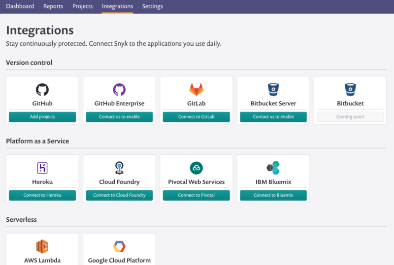The width and height of the screenshot is (394, 265).
Task: Click the Version control section heading
Action: (29, 62)
